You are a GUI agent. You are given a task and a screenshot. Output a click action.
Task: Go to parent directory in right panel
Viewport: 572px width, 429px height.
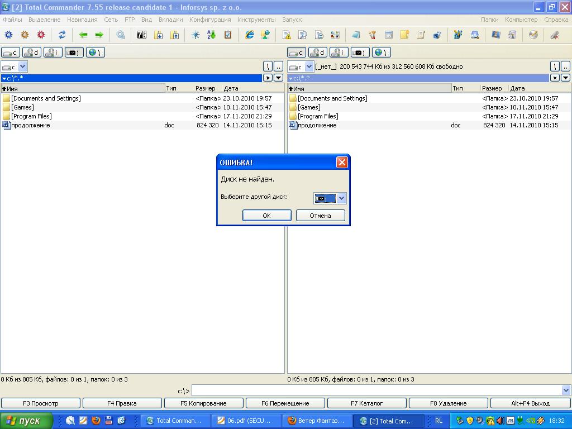tap(565, 66)
